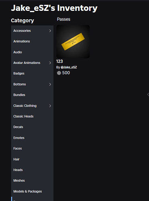Screen dimensions: 149x201
Task: Select the Hair category
Action: click(32, 159)
